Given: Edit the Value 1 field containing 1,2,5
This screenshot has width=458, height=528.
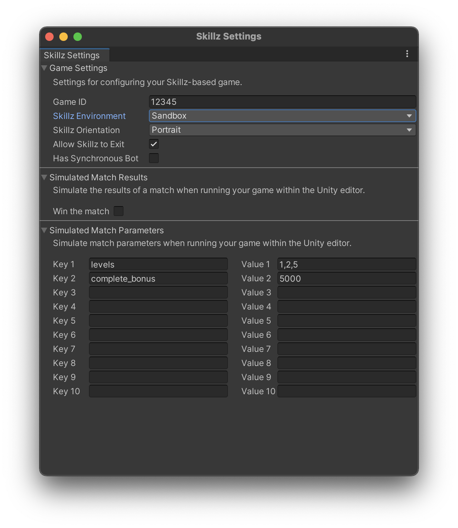Looking at the screenshot, I should point(346,264).
